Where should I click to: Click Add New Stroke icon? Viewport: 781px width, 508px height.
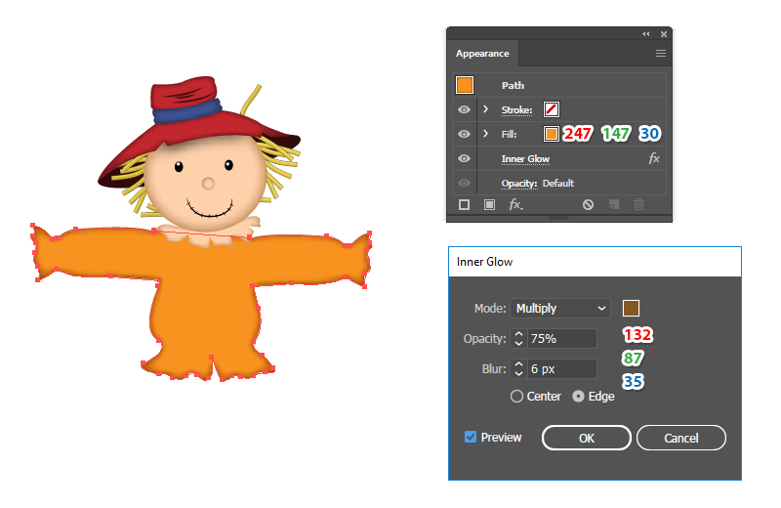pos(465,204)
